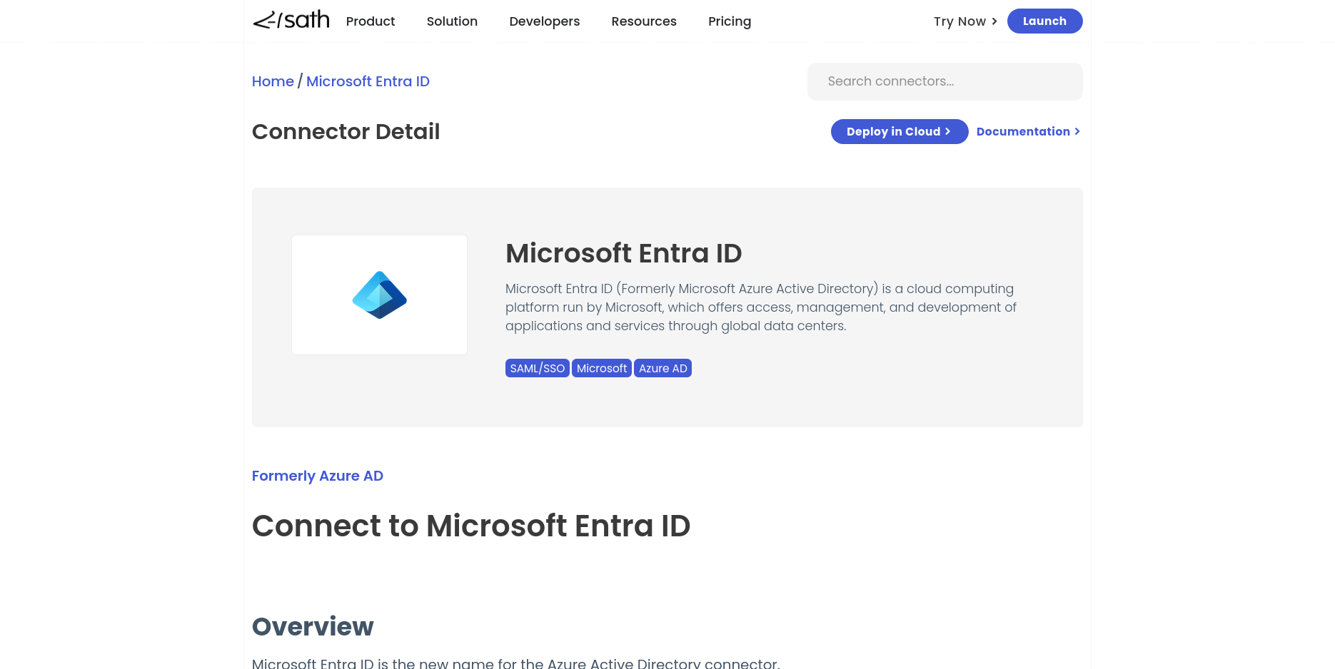Viewport: 1335px width, 669px height.
Task: Go to the Pricing page
Action: click(x=729, y=21)
